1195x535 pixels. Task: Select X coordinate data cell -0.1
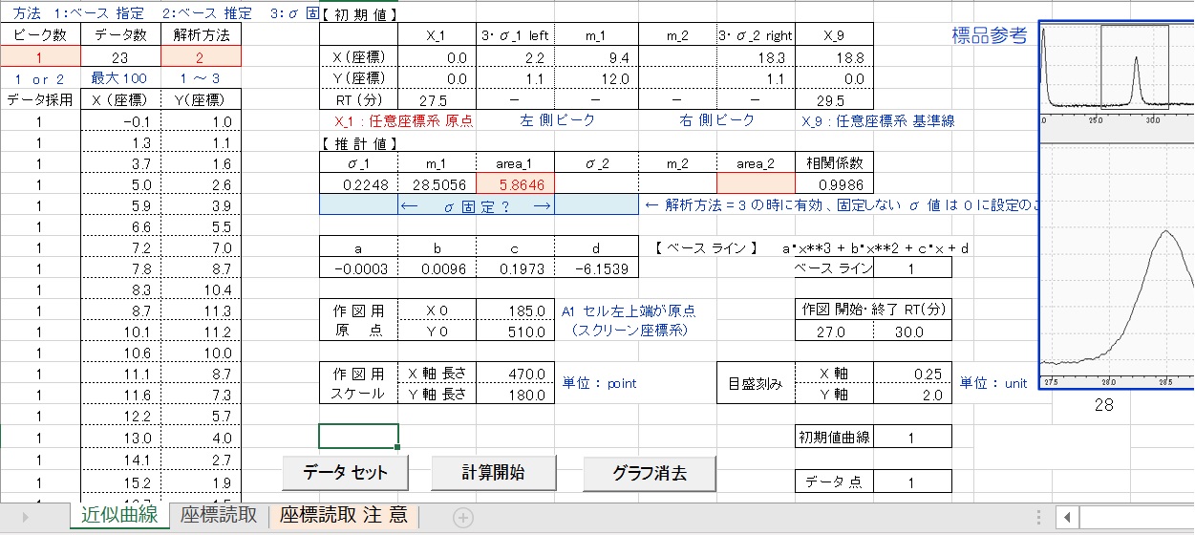[121, 121]
